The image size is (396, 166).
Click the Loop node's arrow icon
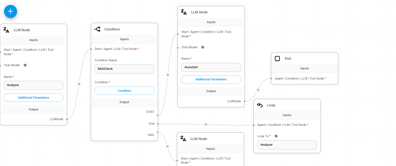(x=260, y=105)
